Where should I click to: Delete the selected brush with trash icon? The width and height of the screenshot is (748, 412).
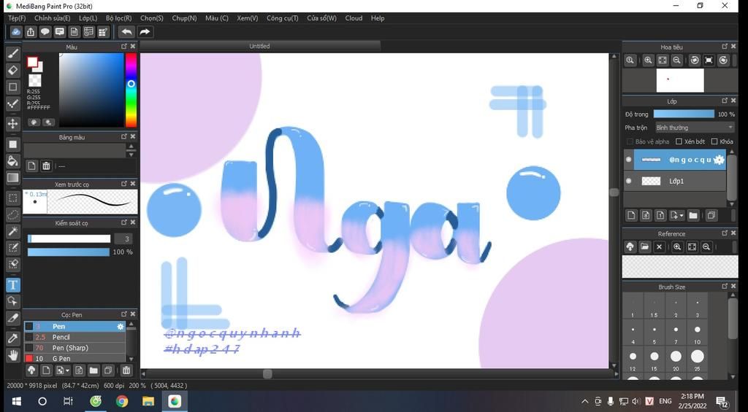(x=126, y=370)
